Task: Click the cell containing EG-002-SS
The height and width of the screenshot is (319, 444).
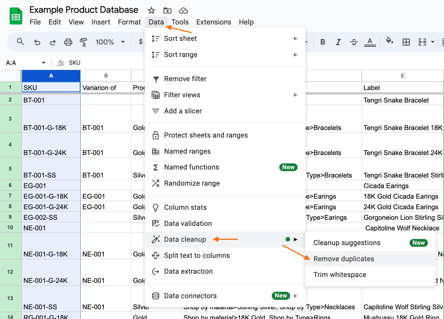Action: coord(51,217)
